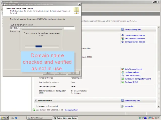Viewport: 161px width, 120px height.
Task: Open View Network Connections link
Action: tap(135, 38)
